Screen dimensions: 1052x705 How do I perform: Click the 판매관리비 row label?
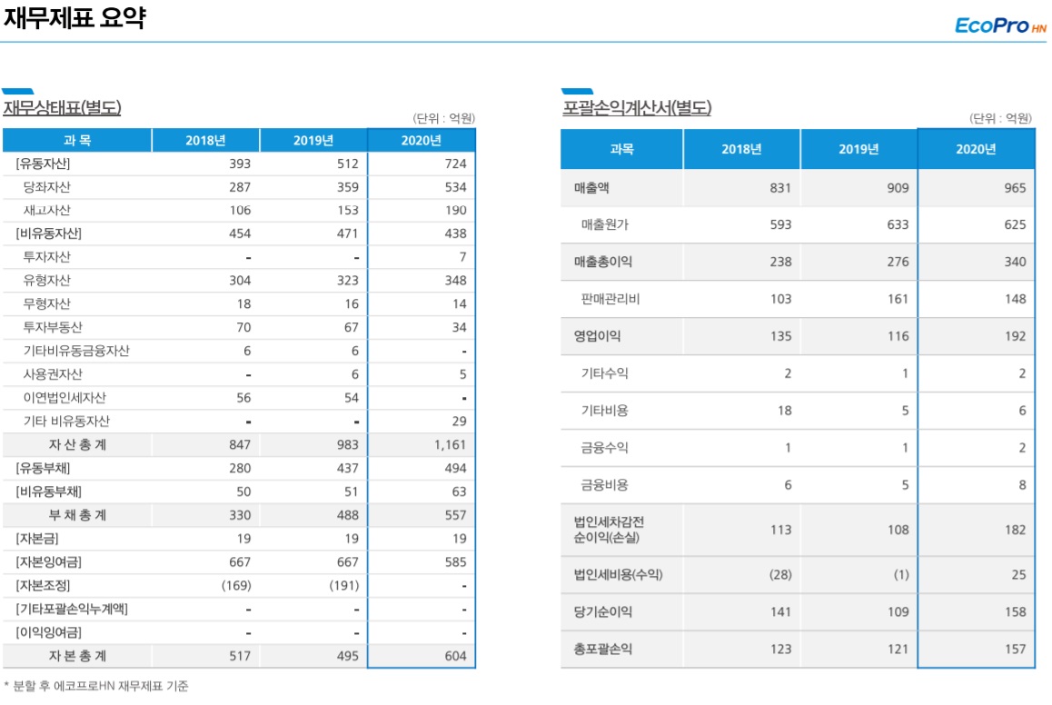[610, 299]
